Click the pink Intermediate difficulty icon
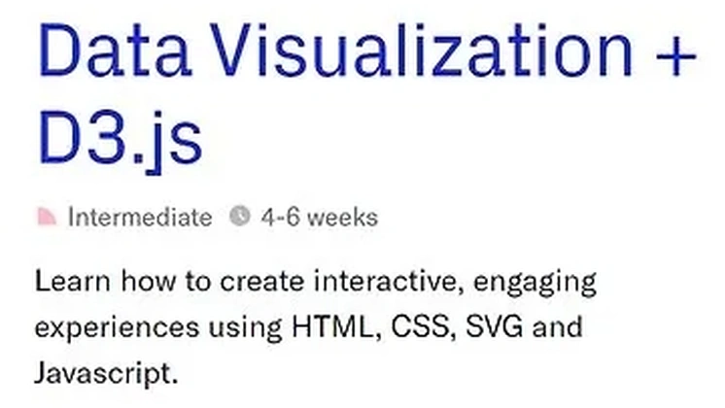 tap(48, 217)
